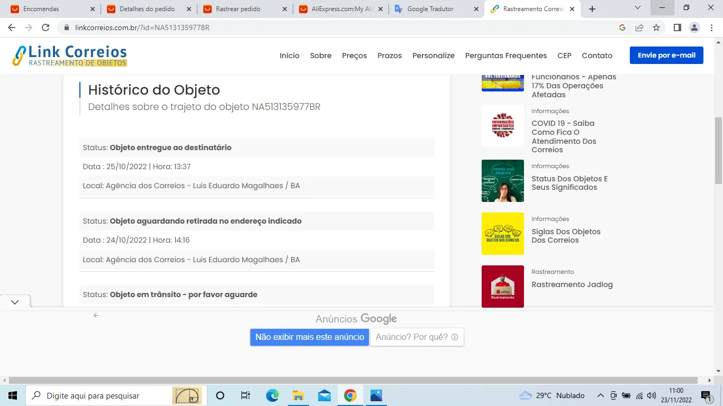
Task: Open the weather widget showing 29°C Nublado
Action: (552, 395)
